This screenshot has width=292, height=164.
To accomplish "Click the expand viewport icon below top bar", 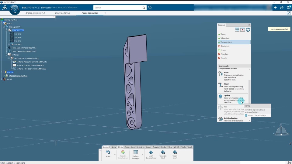I will (289, 13).
